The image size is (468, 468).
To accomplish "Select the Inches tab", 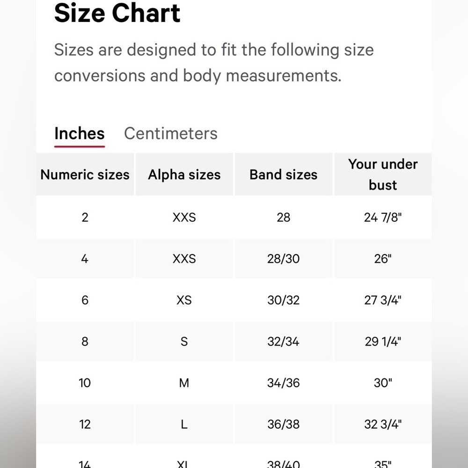I will coord(80,133).
